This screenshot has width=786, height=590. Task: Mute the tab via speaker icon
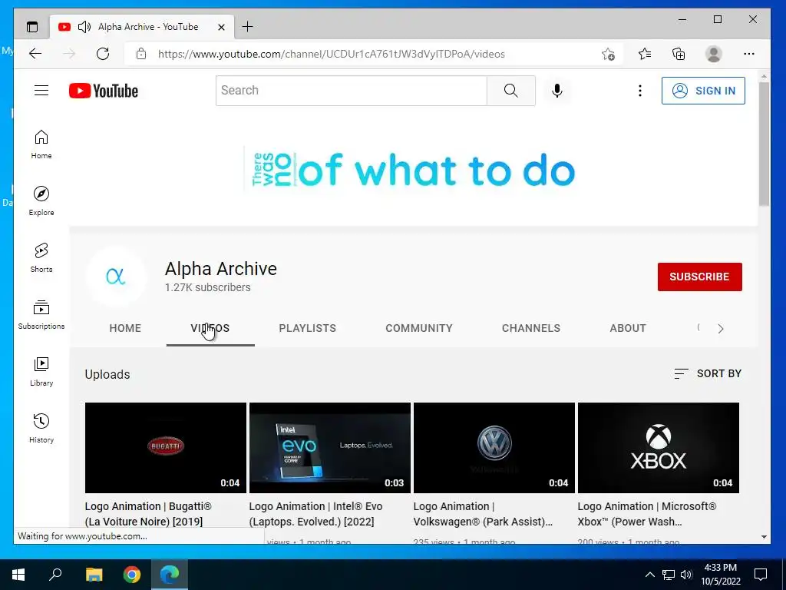pos(84,27)
